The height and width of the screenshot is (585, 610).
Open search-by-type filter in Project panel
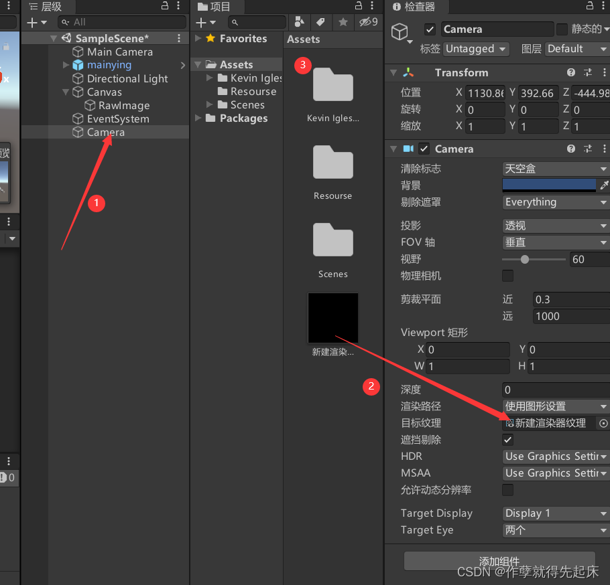pyautogui.click(x=299, y=22)
